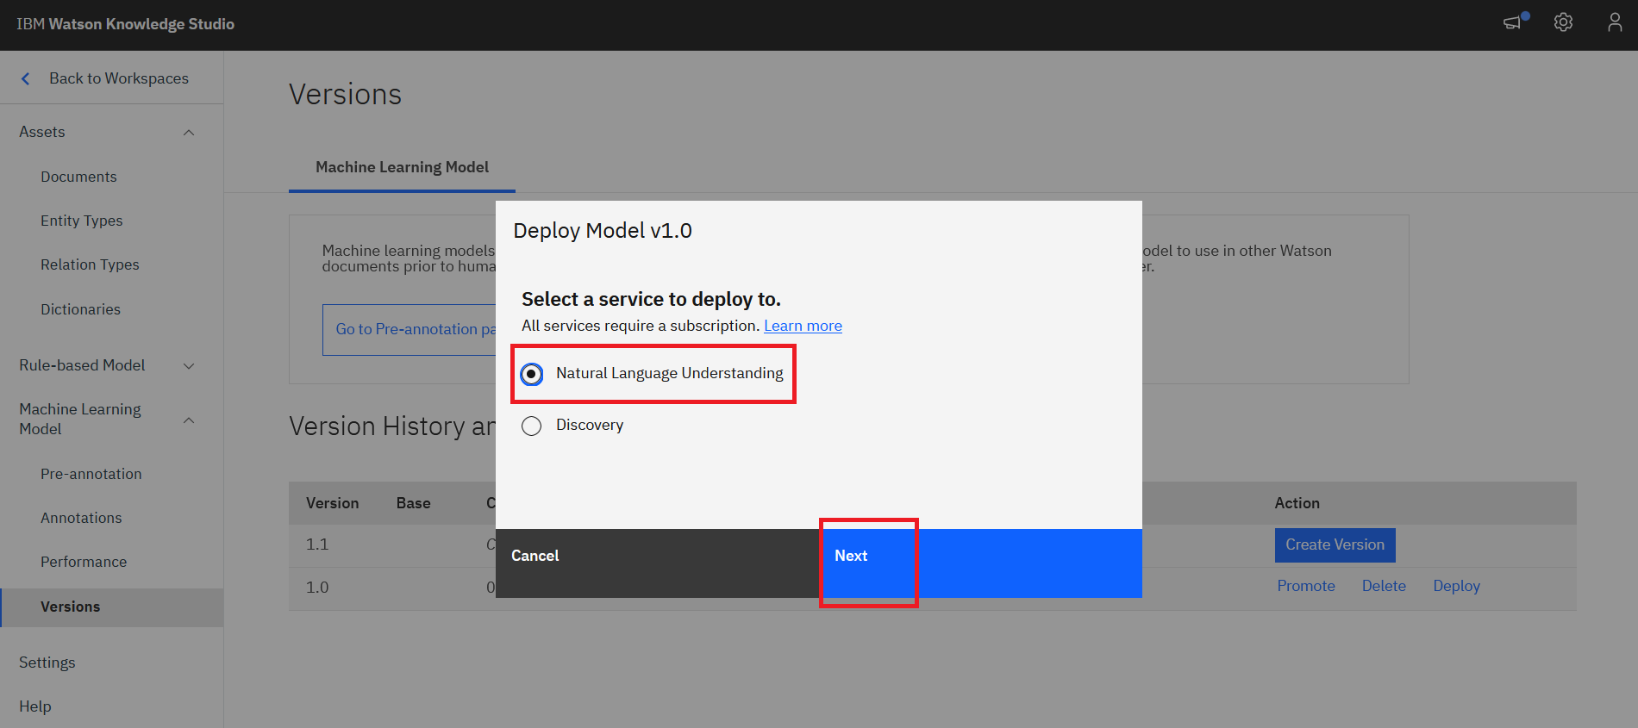Select Versions in the sidebar
1638x728 pixels.
(x=112, y=607)
